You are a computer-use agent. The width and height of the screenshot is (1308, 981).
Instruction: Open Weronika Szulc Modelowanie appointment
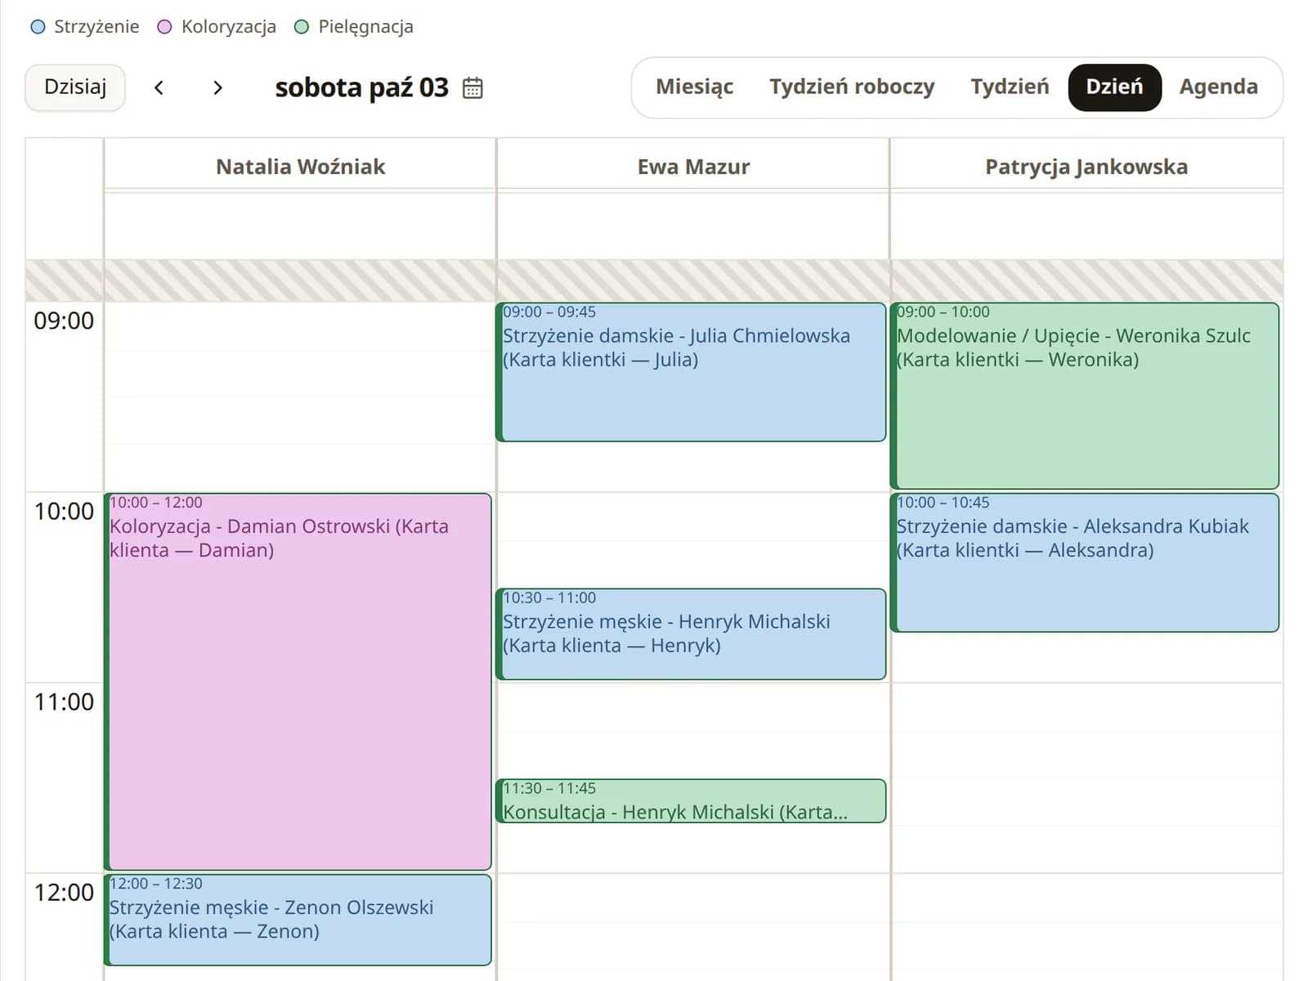tap(1084, 396)
